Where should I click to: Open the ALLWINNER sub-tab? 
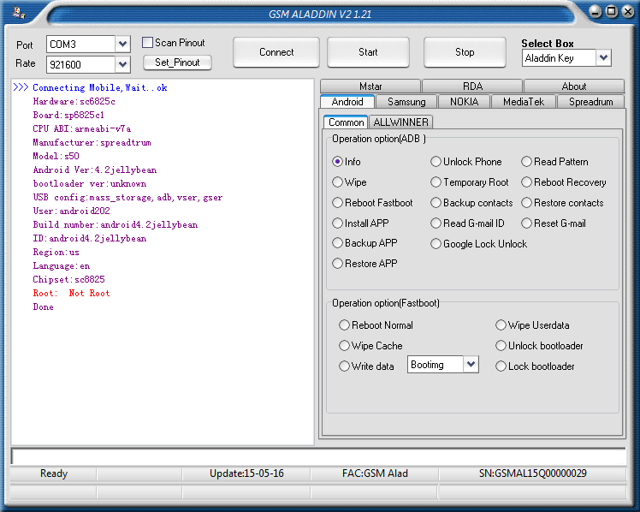click(x=400, y=122)
